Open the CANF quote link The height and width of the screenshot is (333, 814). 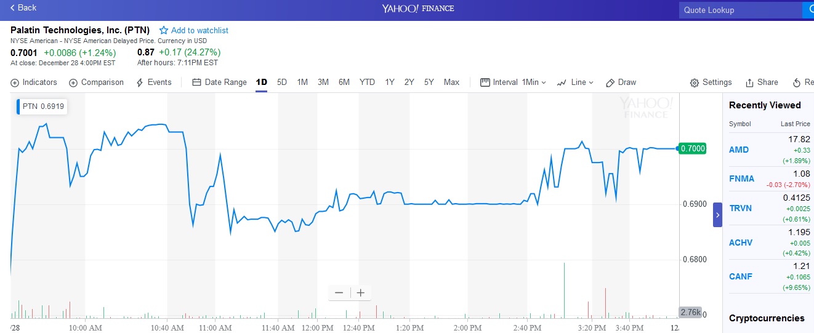[x=741, y=276]
